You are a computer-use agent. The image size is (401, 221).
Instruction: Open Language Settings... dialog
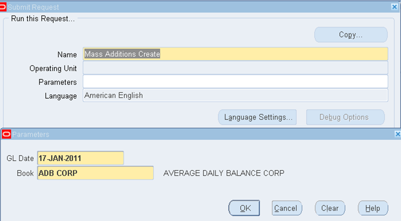click(x=257, y=117)
